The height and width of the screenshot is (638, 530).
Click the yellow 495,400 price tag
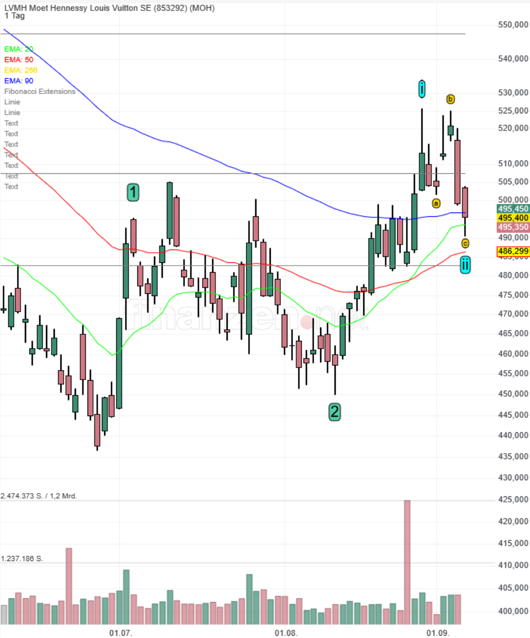click(513, 218)
